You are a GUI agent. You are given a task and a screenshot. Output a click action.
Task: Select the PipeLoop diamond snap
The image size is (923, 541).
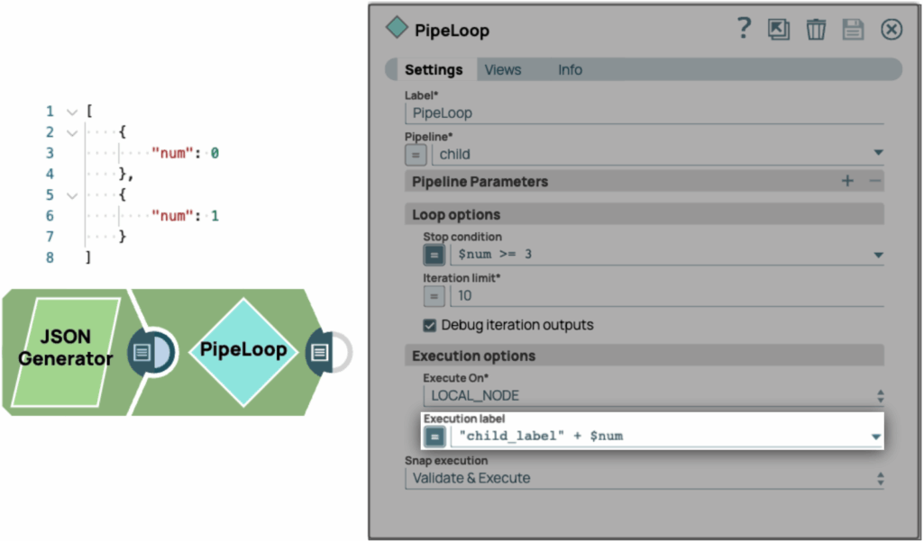(242, 350)
